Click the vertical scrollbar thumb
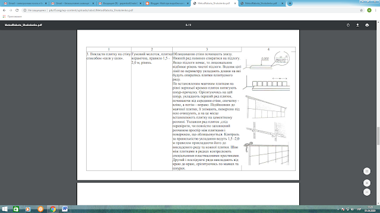Image resolution: width=380 pixels, height=213 pixels. 378,135
